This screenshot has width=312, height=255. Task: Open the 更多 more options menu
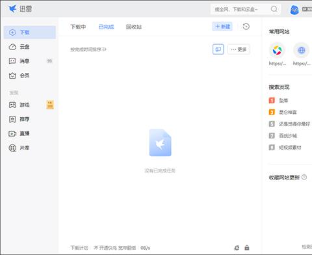pyautogui.click(x=239, y=49)
